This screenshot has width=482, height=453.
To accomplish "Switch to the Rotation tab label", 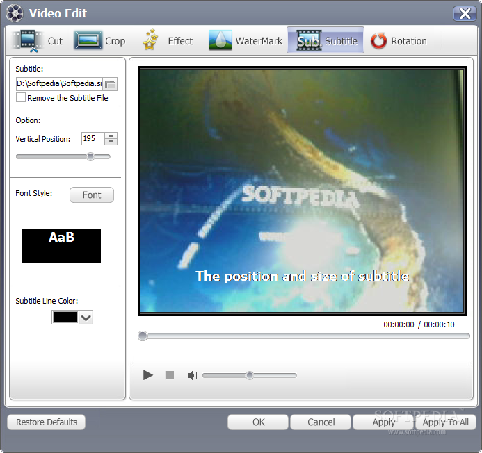I will pos(409,41).
